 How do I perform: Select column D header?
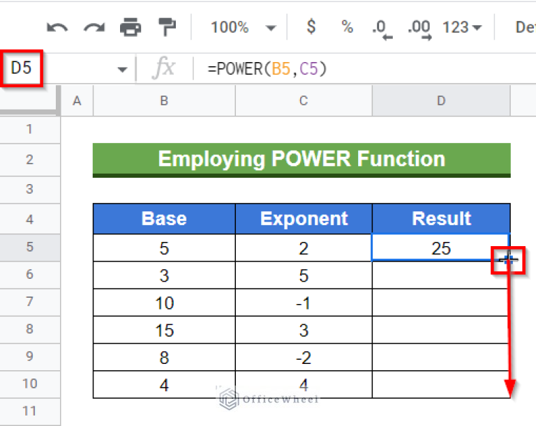click(441, 101)
